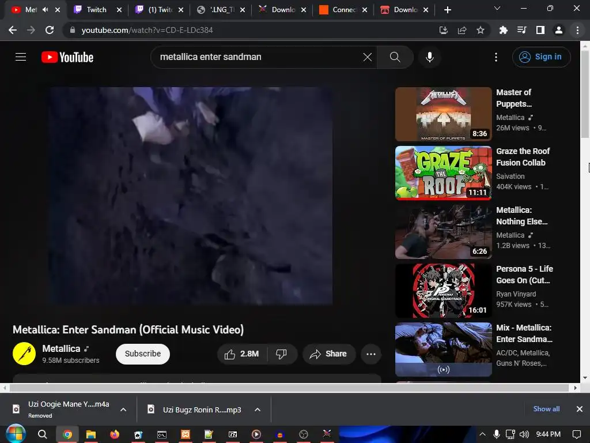Install app icon in address bar
The width and height of the screenshot is (590, 443).
coord(443,30)
